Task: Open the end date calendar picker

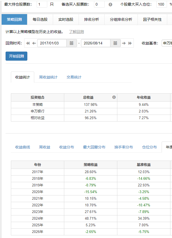Action: point(115,43)
